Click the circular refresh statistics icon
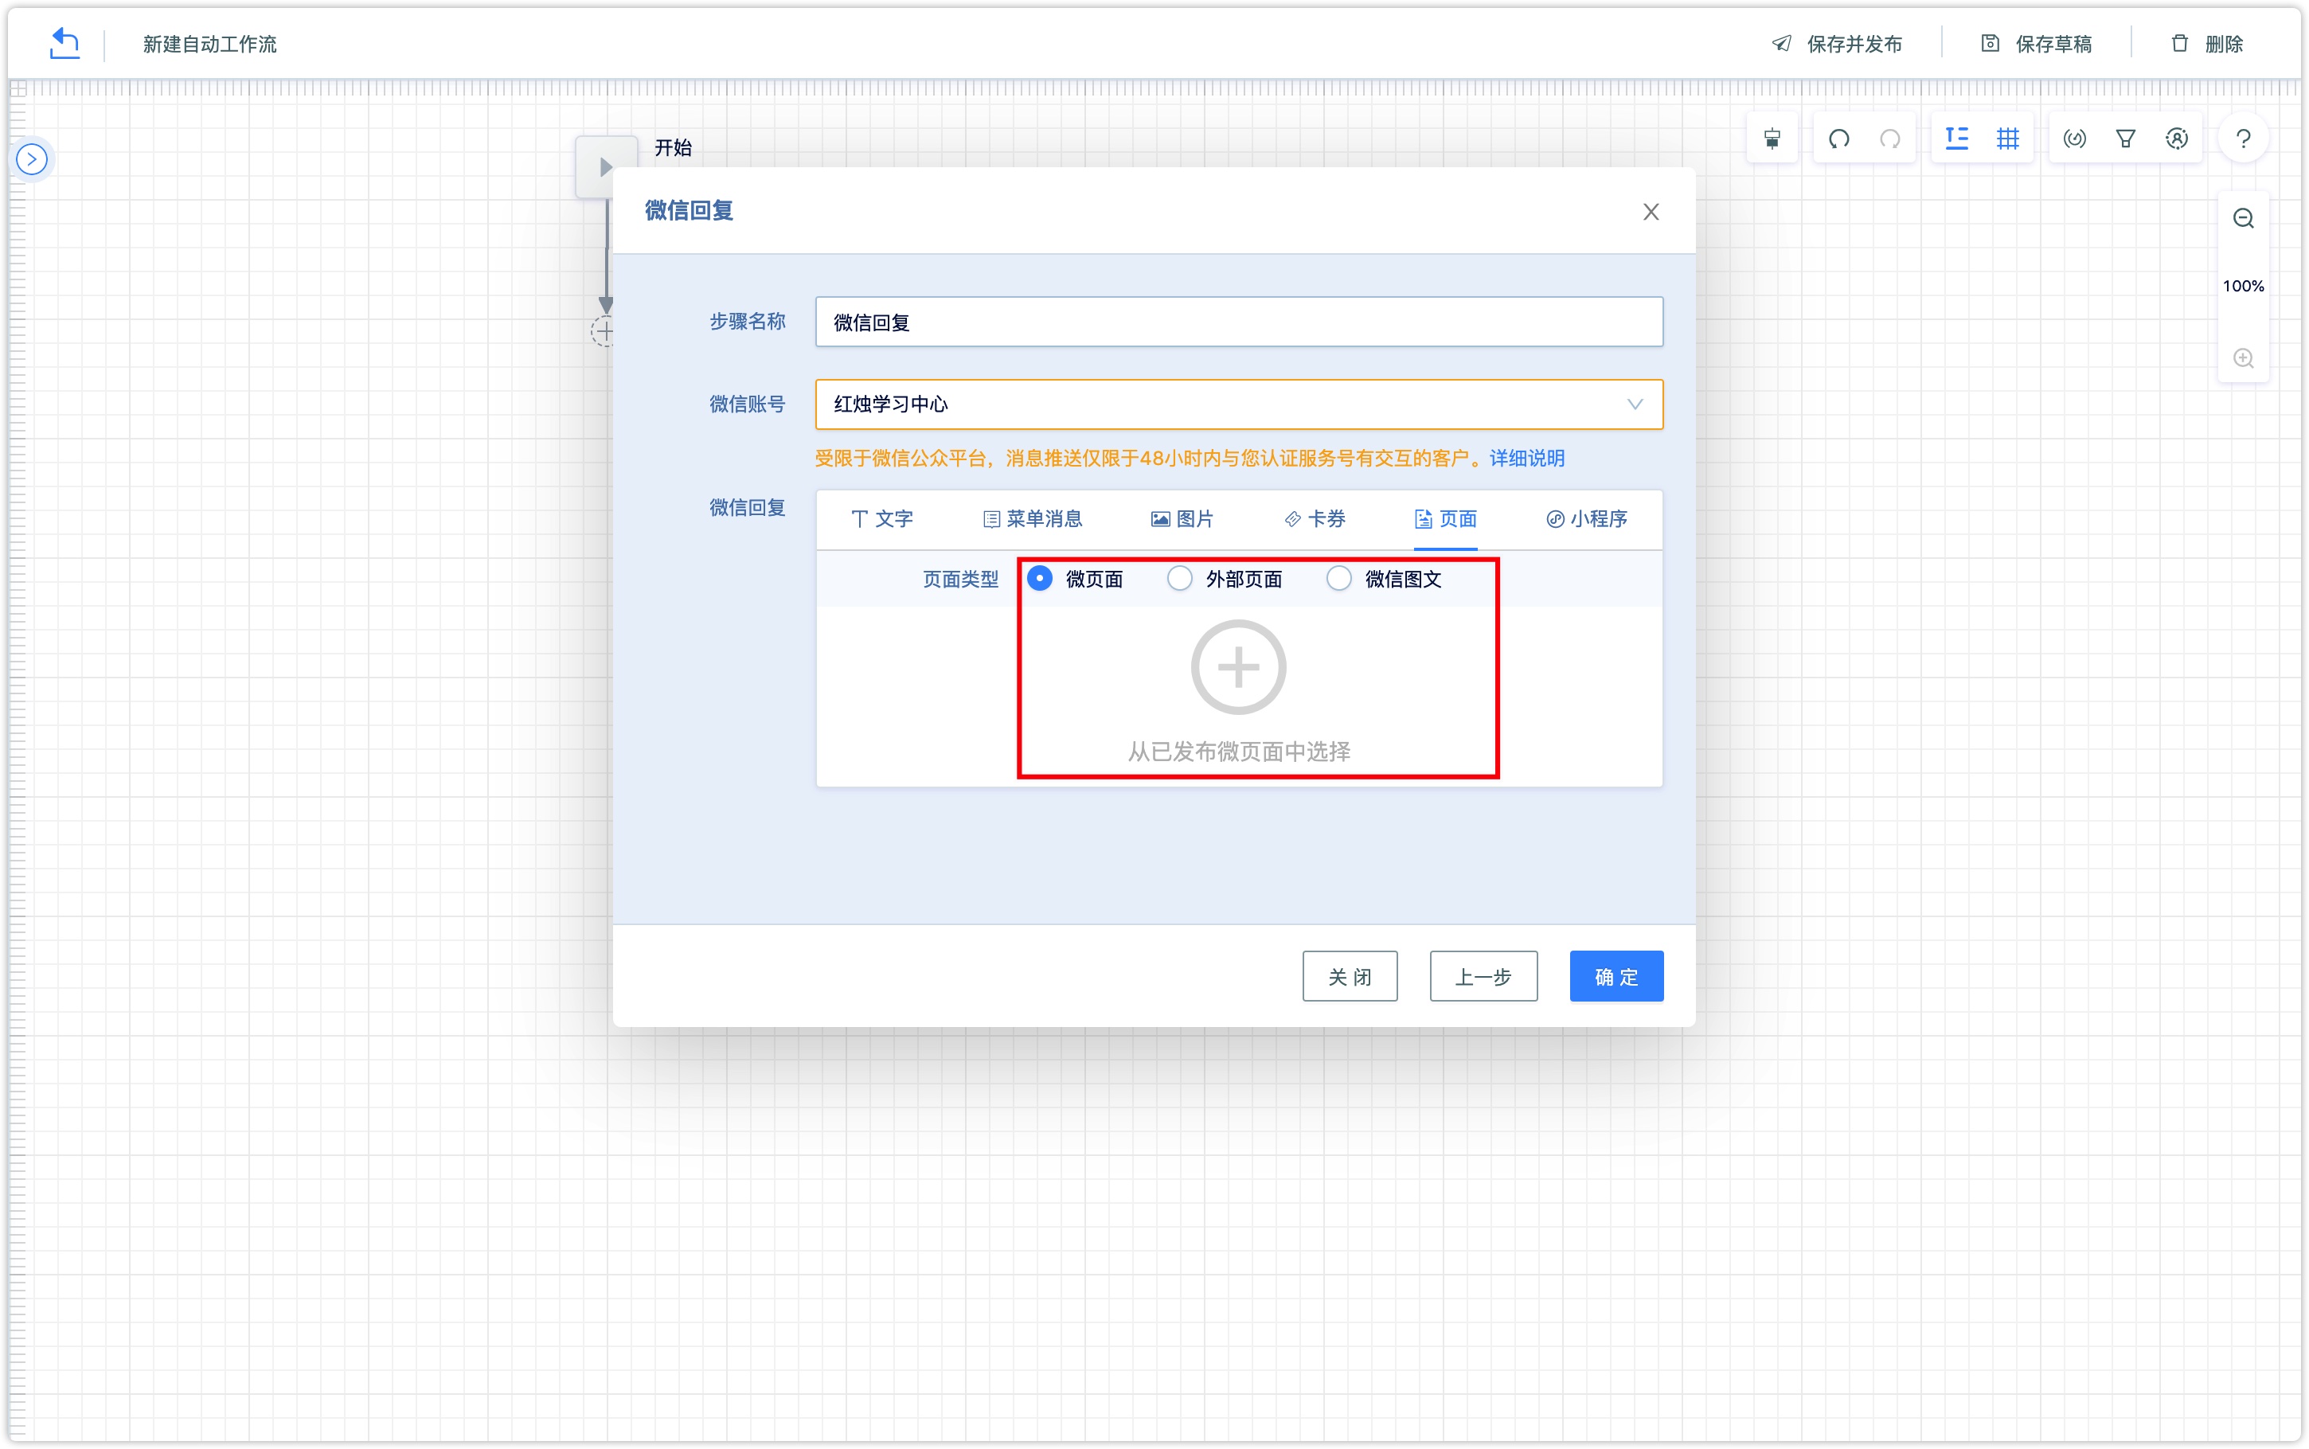This screenshot has height=1449, width=2309. (x=2074, y=139)
